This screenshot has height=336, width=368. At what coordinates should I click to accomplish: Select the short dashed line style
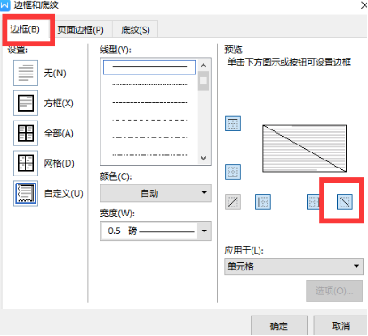click(149, 102)
